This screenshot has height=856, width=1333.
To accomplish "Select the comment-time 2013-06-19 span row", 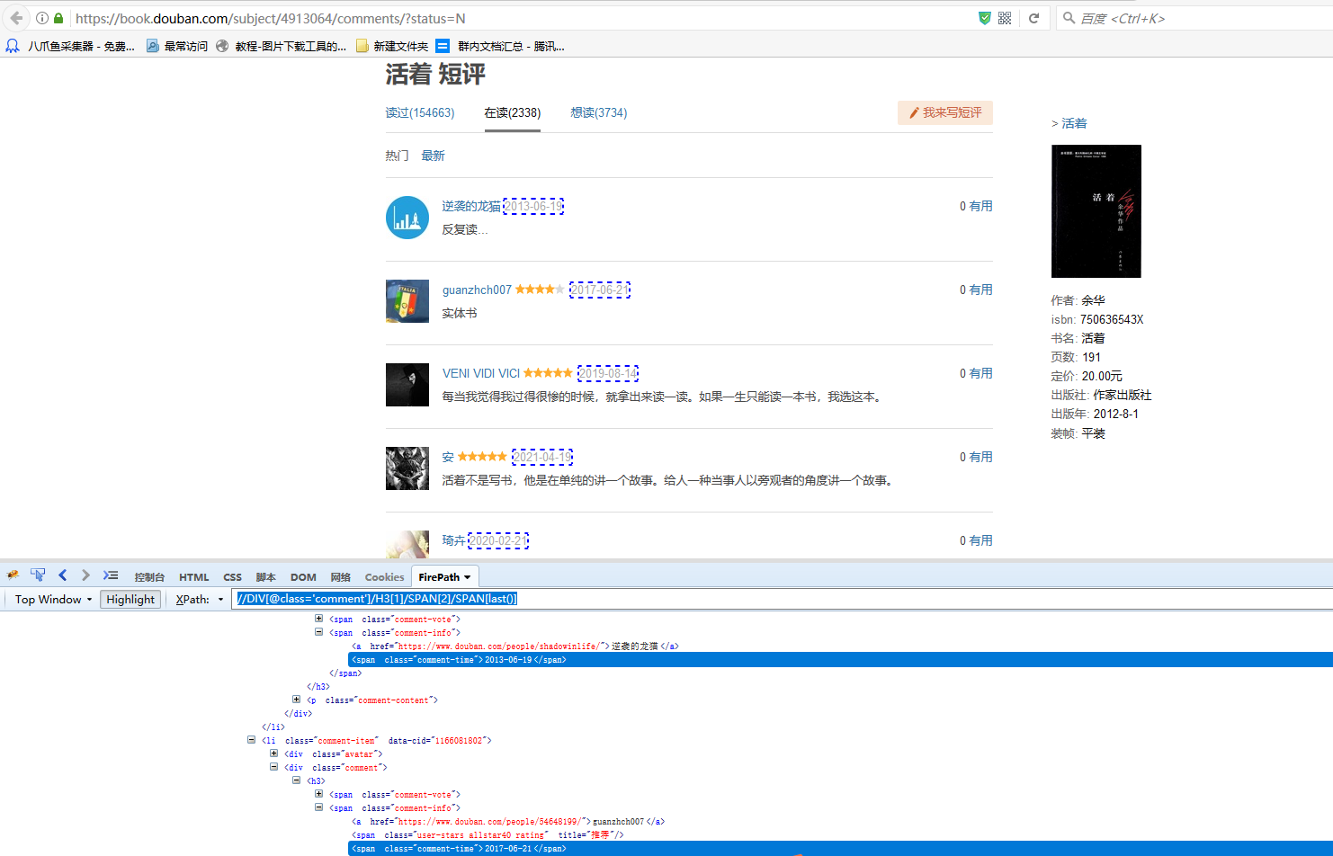I will pyautogui.click(x=840, y=659).
